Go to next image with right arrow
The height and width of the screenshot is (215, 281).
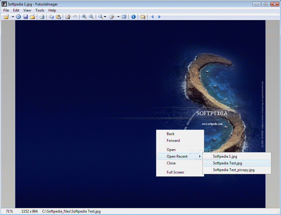pyautogui.click(x=159, y=17)
